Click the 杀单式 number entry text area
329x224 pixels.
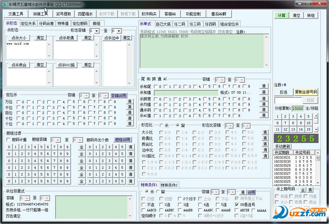[x=202, y=51]
